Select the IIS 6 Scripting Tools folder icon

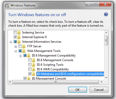pos(33,65)
